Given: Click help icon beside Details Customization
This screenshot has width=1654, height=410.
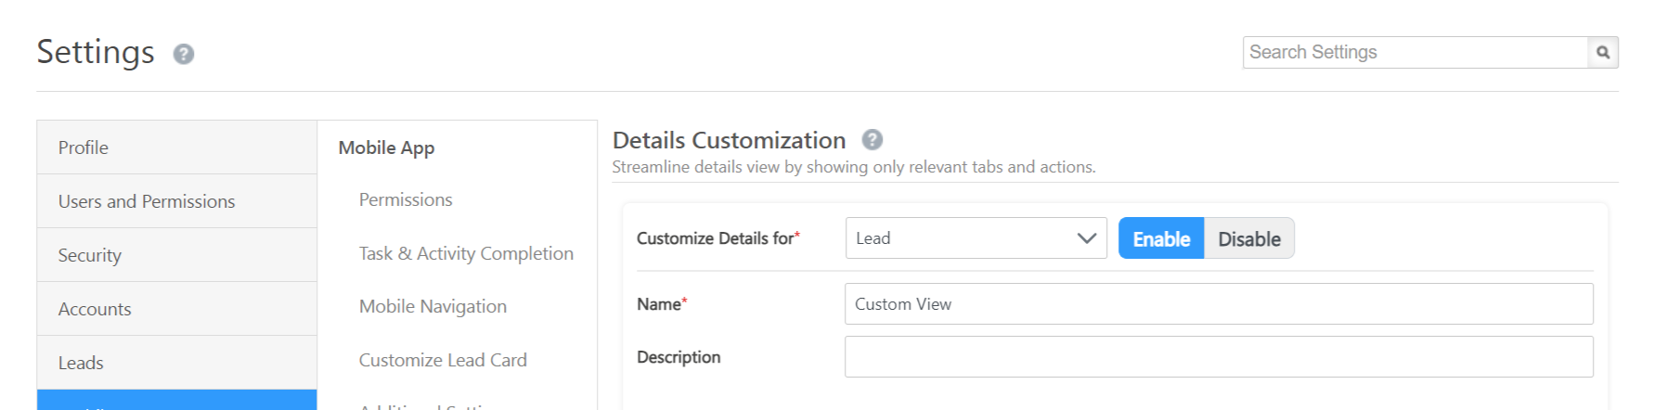Looking at the screenshot, I should click(872, 140).
